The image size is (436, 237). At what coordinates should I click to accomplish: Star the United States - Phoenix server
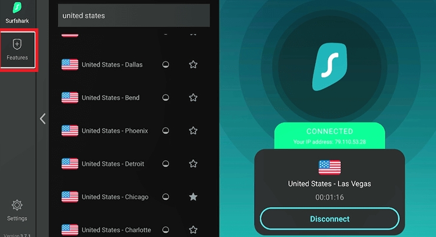[193, 131]
